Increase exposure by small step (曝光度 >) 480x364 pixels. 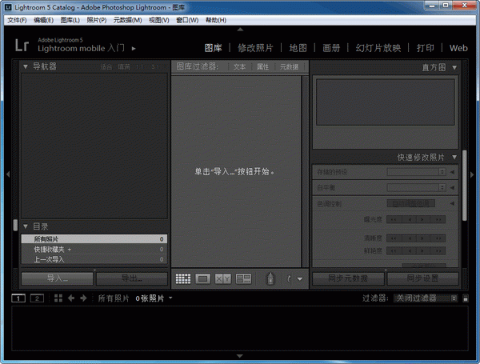pyautogui.click(x=422, y=219)
